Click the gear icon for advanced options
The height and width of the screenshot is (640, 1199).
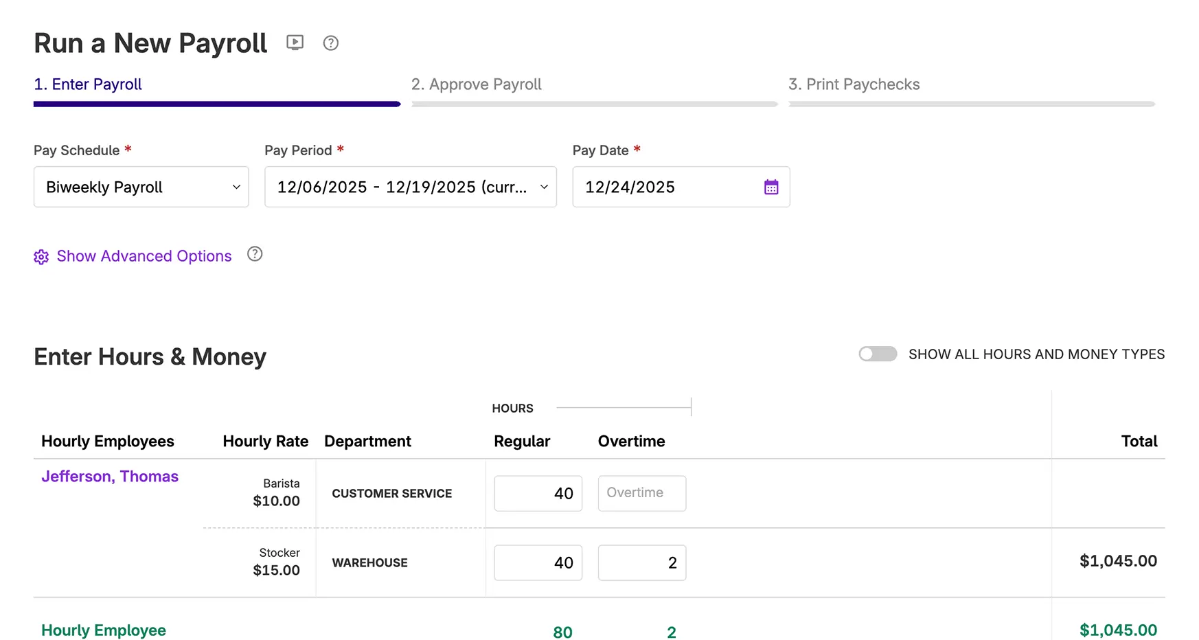(x=41, y=257)
